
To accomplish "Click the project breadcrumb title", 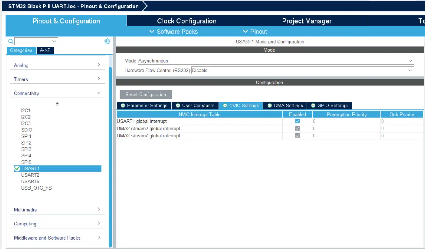I will coord(73,6).
